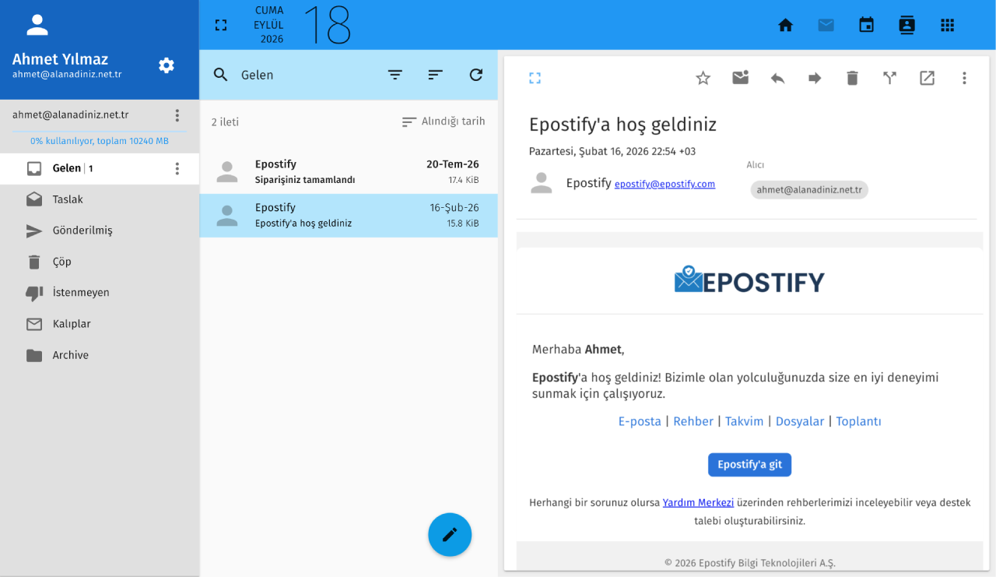
Task: Open the Kalıplar templates folder
Action: 100,324
